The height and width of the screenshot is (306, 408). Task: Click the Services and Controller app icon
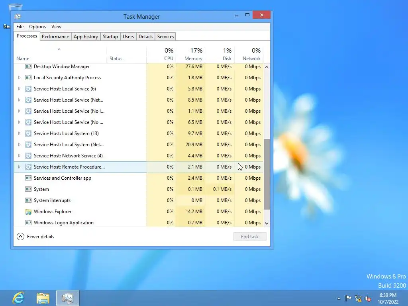(x=28, y=178)
